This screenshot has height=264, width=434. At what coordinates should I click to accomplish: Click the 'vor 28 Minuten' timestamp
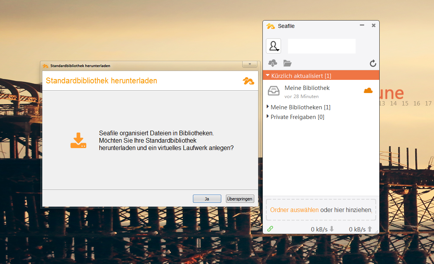pyautogui.click(x=301, y=97)
